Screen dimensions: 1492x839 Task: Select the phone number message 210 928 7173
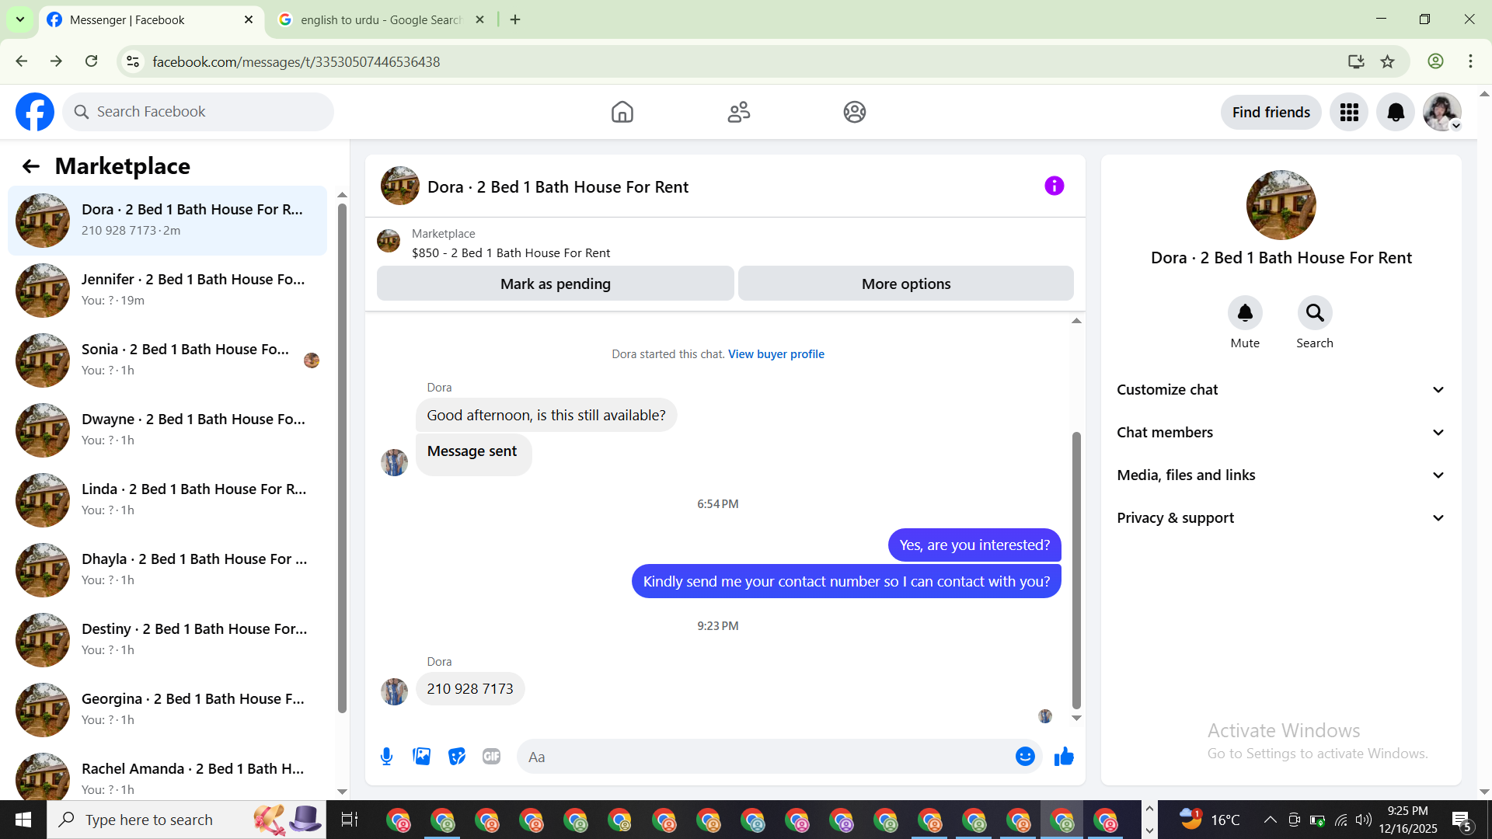pyautogui.click(x=470, y=689)
